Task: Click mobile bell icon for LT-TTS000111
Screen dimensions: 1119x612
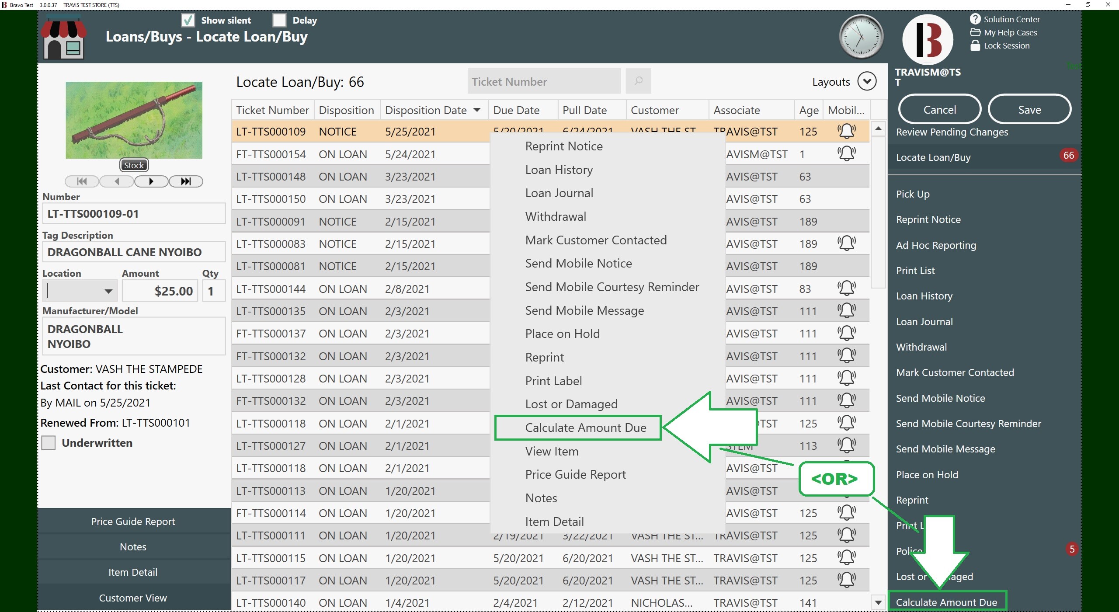Action: pos(847,535)
